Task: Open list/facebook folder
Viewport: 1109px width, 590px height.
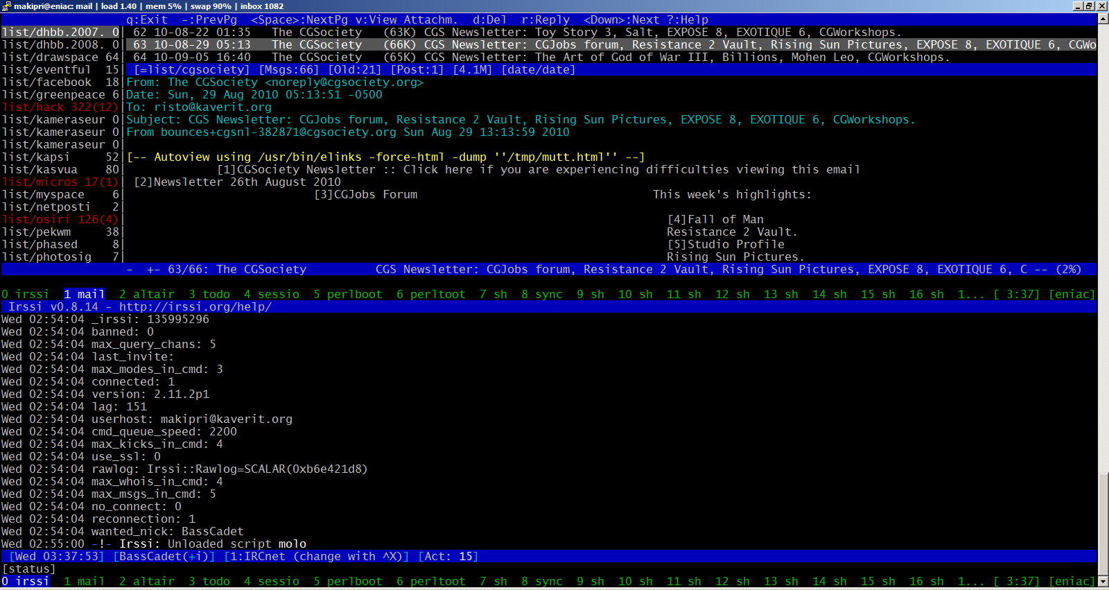Action: [60, 82]
